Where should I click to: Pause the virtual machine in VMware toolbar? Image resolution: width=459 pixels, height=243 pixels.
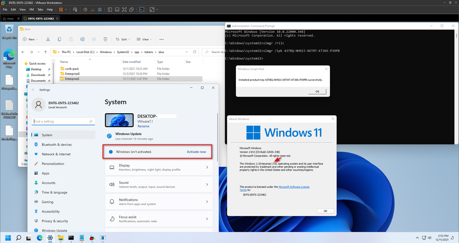tap(61, 9)
